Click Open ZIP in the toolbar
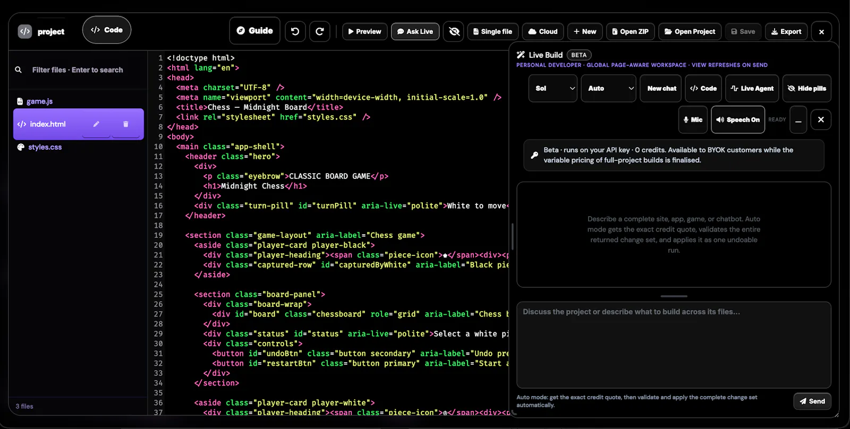Image resolution: width=850 pixels, height=429 pixels. 631,31
